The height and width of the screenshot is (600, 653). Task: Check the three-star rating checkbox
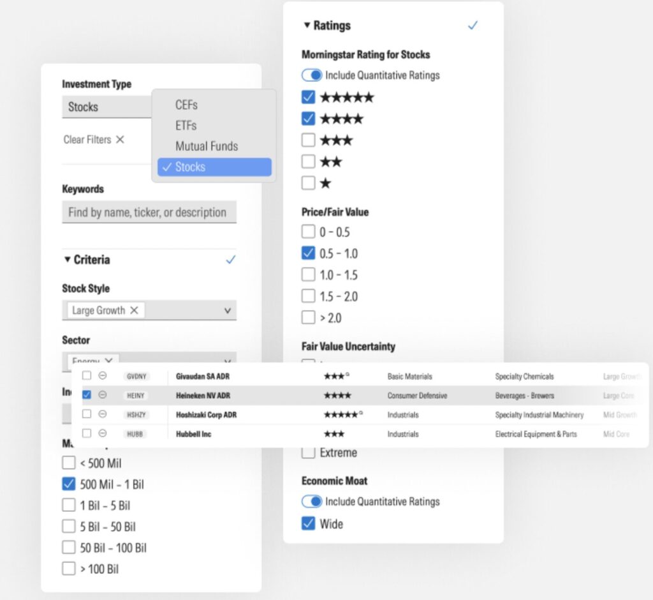[x=309, y=140]
